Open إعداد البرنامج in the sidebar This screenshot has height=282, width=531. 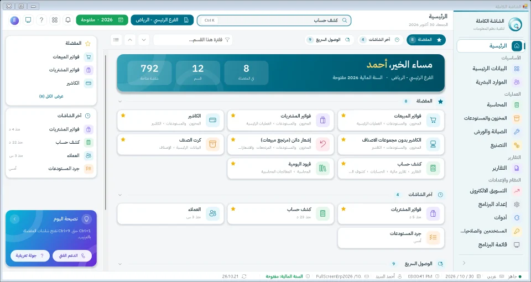point(491,204)
